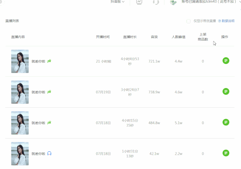Open the chart monitor icon in header
This screenshot has width=241, height=169.
coord(139,2)
